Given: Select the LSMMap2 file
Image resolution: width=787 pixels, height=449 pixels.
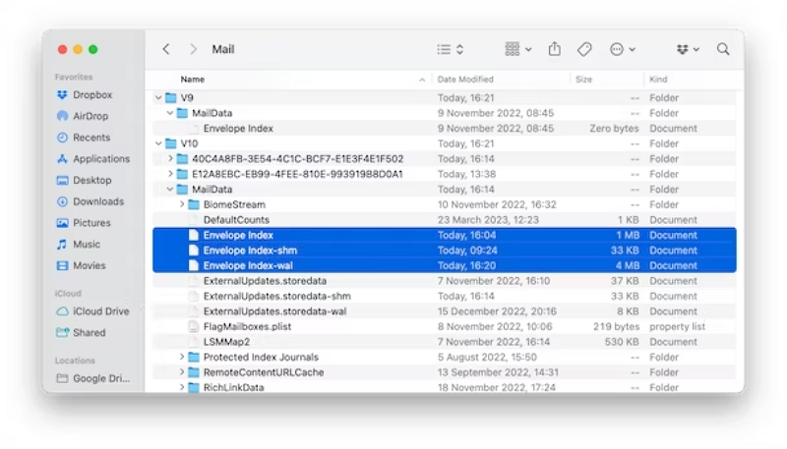Looking at the screenshot, I should click(x=445, y=342).
